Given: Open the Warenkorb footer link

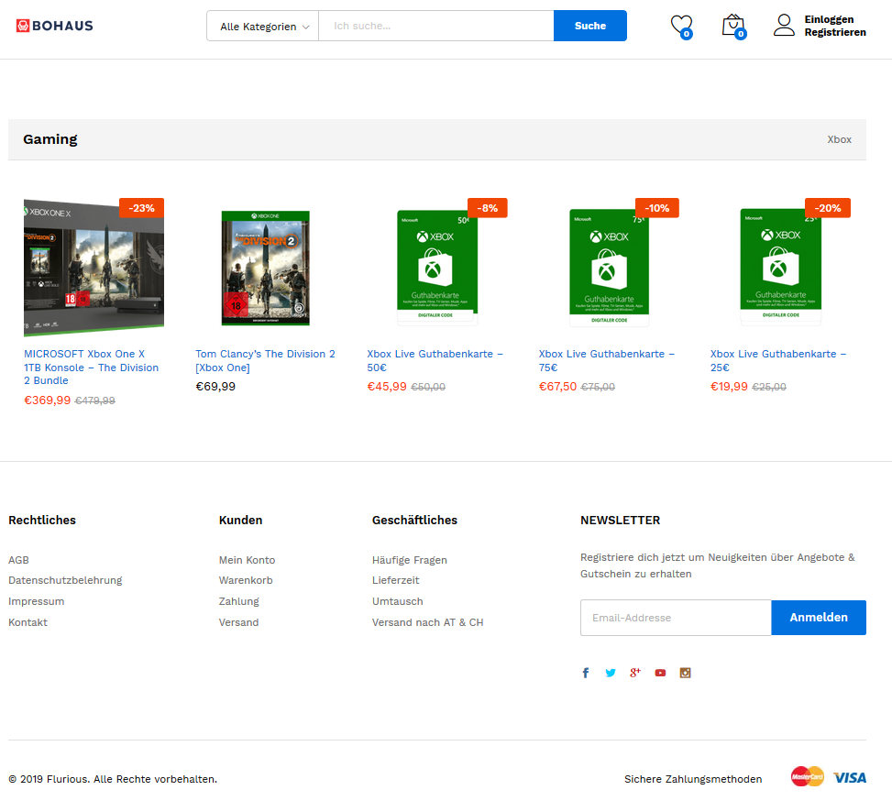Looking at the screenshot, I should point(246,580).
